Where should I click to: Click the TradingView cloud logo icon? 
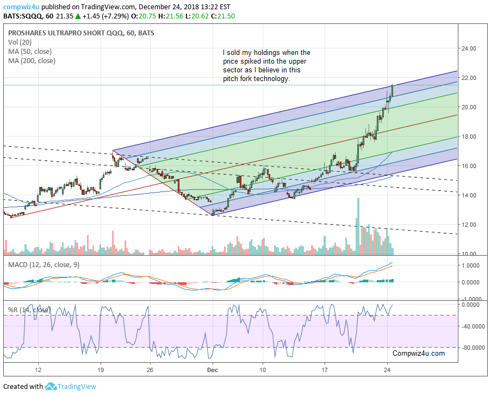pyautogui.click(x=51, y=387)
